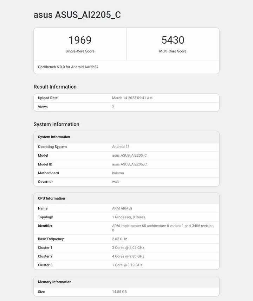
Task: Click the Memory Information Size 14.85 GB row
Action: click(x=126, y=292)
